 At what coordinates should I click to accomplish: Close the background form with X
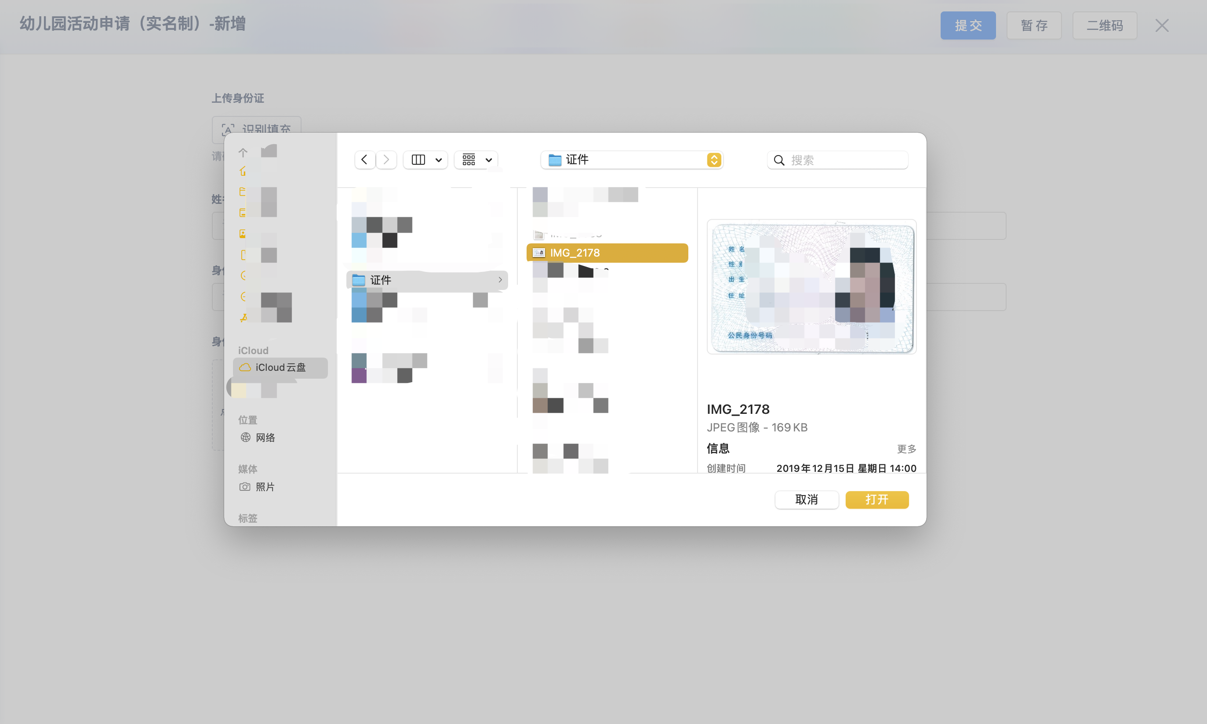coord(1162,25)
